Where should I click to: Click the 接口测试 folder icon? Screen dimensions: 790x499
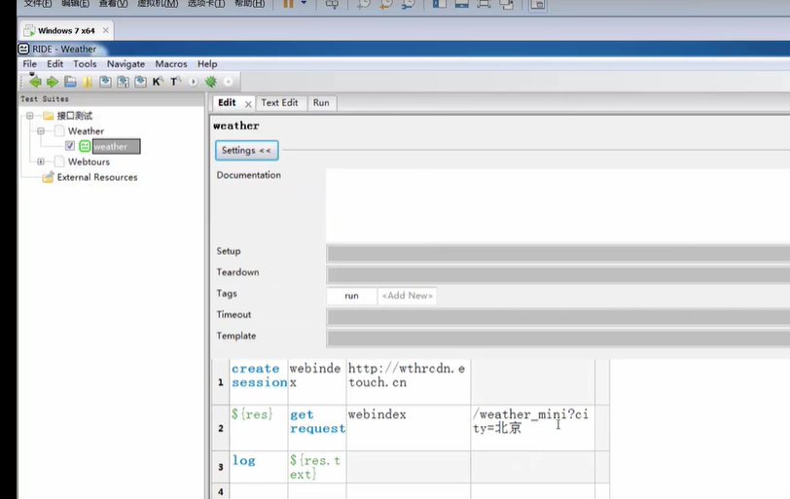point(49,116)
